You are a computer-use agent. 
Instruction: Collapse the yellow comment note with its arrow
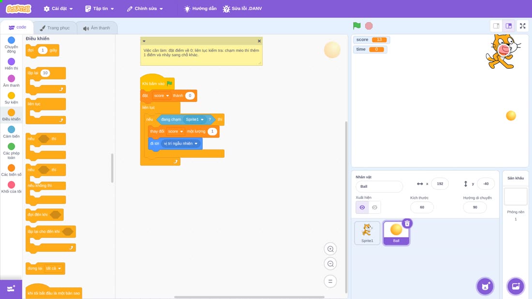(144, 41)
